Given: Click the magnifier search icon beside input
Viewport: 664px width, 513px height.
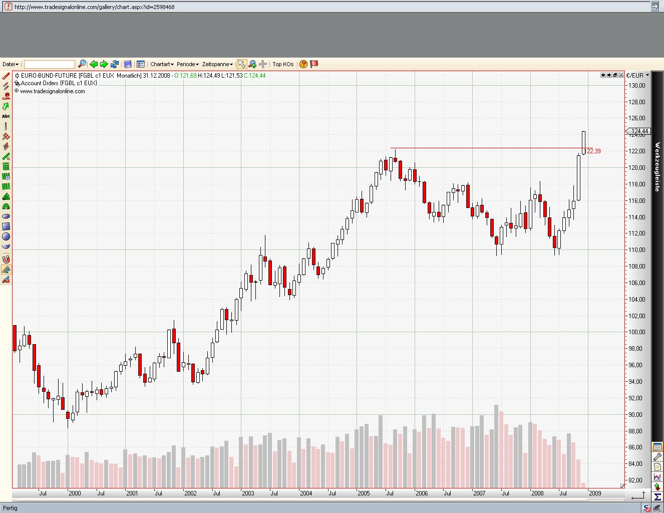Looking at the screenshot, I should tap(82, 64).
